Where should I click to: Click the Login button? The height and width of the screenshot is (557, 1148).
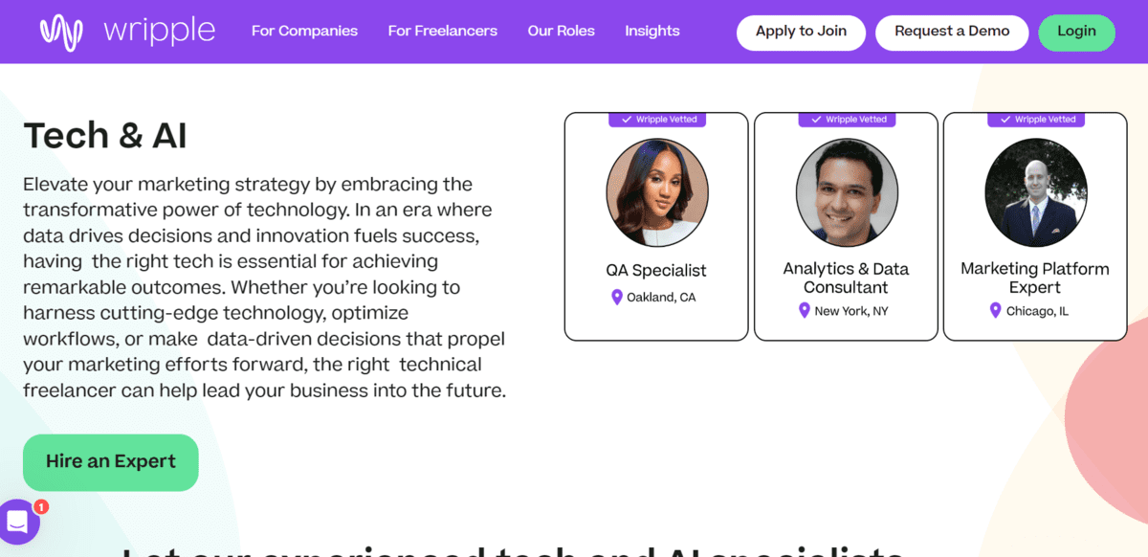(1076, 31)
